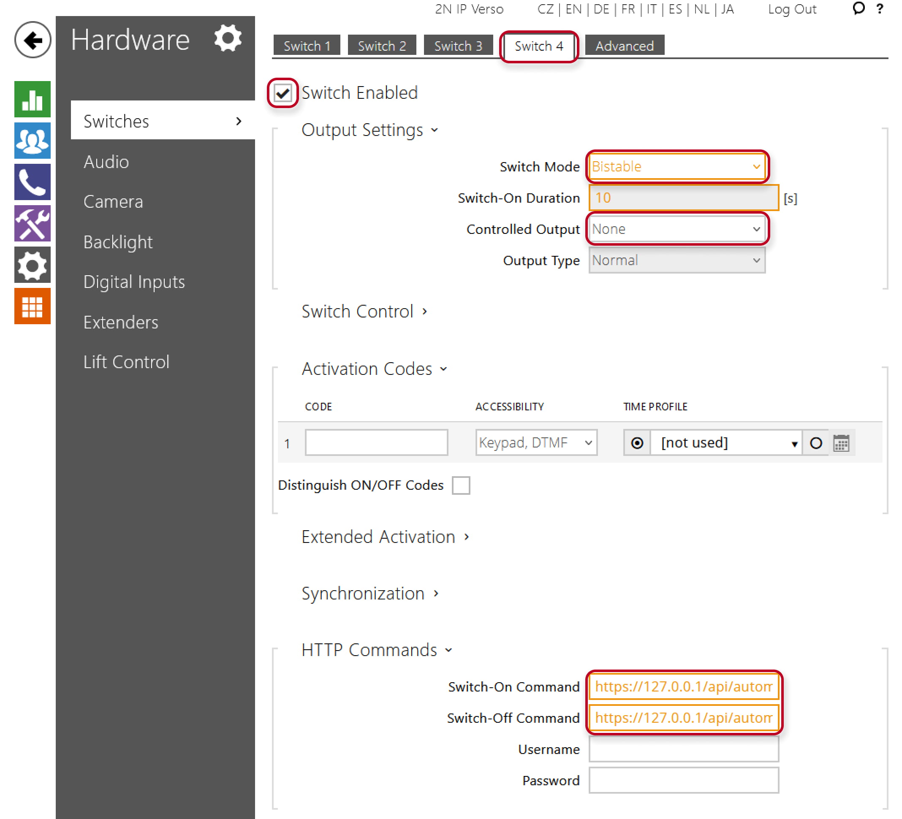Switch language to NL
The width and height of the screenshot is (902, 819).
[x=702, y=9]
